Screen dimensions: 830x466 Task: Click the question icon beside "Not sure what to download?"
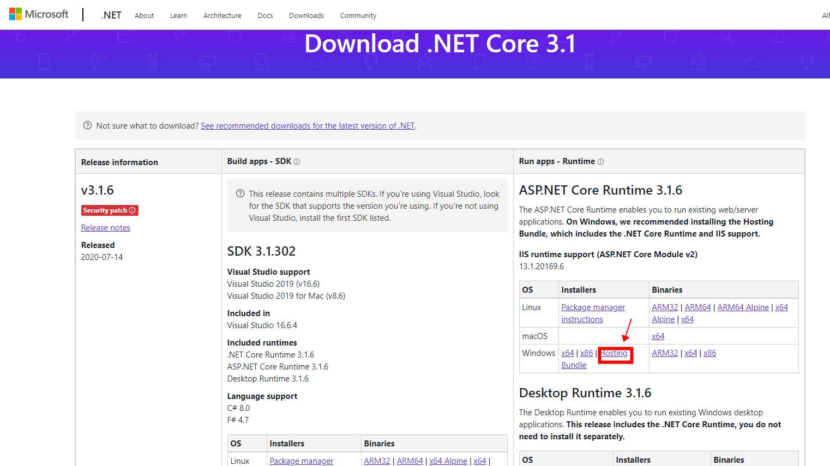[x=87, y=125]
